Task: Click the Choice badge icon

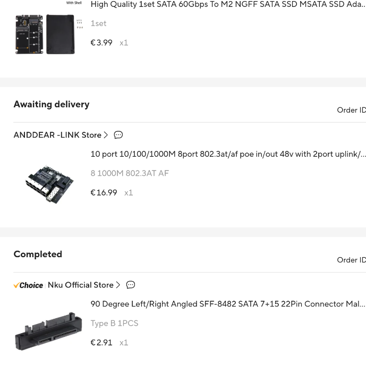Action: (x=28, y=285)
